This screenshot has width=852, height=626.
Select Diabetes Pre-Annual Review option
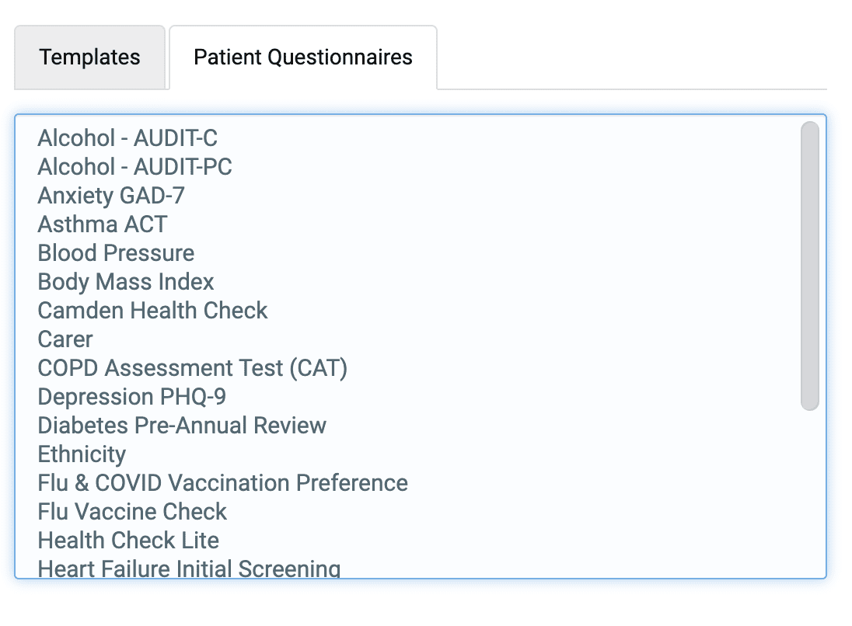pyautogui.click(x=182, y=426)
